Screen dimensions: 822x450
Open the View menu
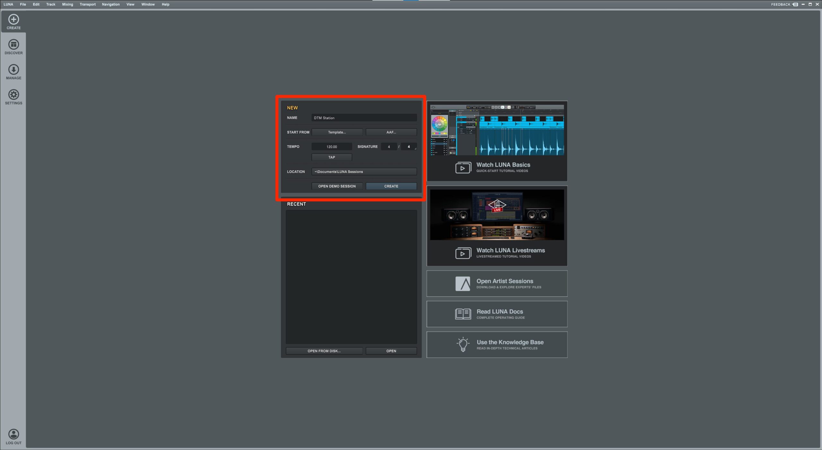pos(130,4)
